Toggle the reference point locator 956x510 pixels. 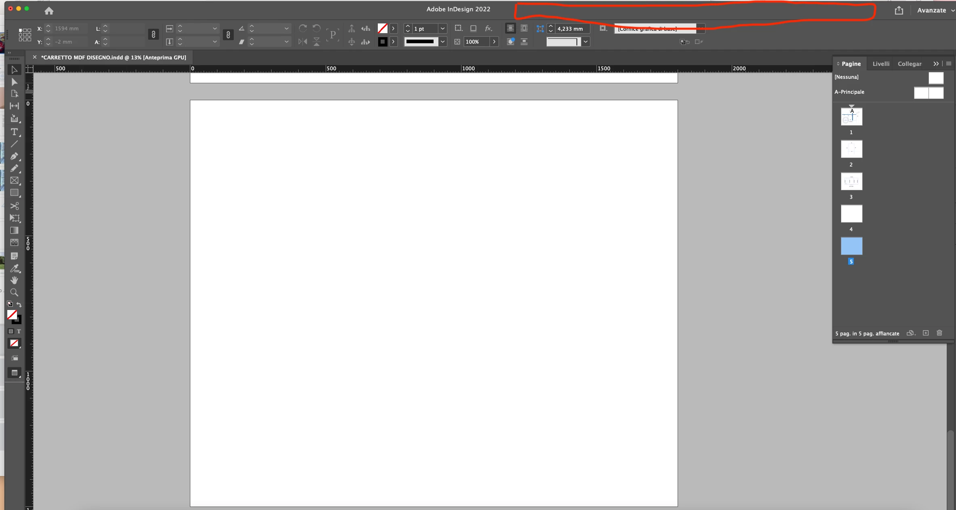(25, 35)
